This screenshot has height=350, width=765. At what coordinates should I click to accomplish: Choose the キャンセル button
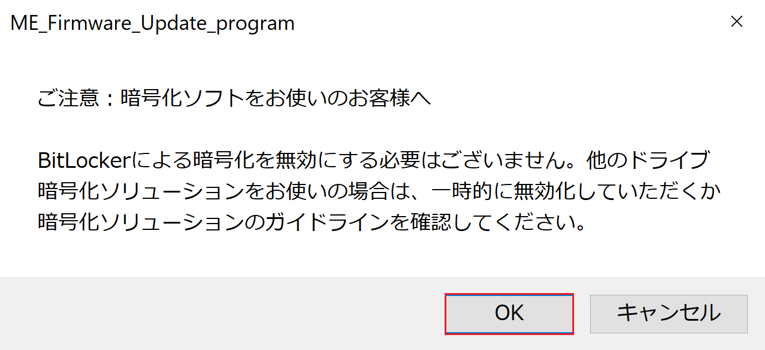pyautogui.click(x=668, y=313)
